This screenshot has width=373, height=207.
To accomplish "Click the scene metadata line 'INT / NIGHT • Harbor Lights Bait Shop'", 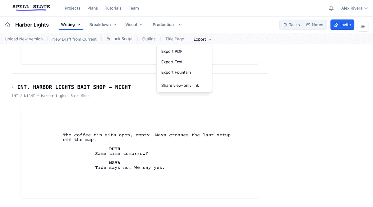I will pos(51,96).
